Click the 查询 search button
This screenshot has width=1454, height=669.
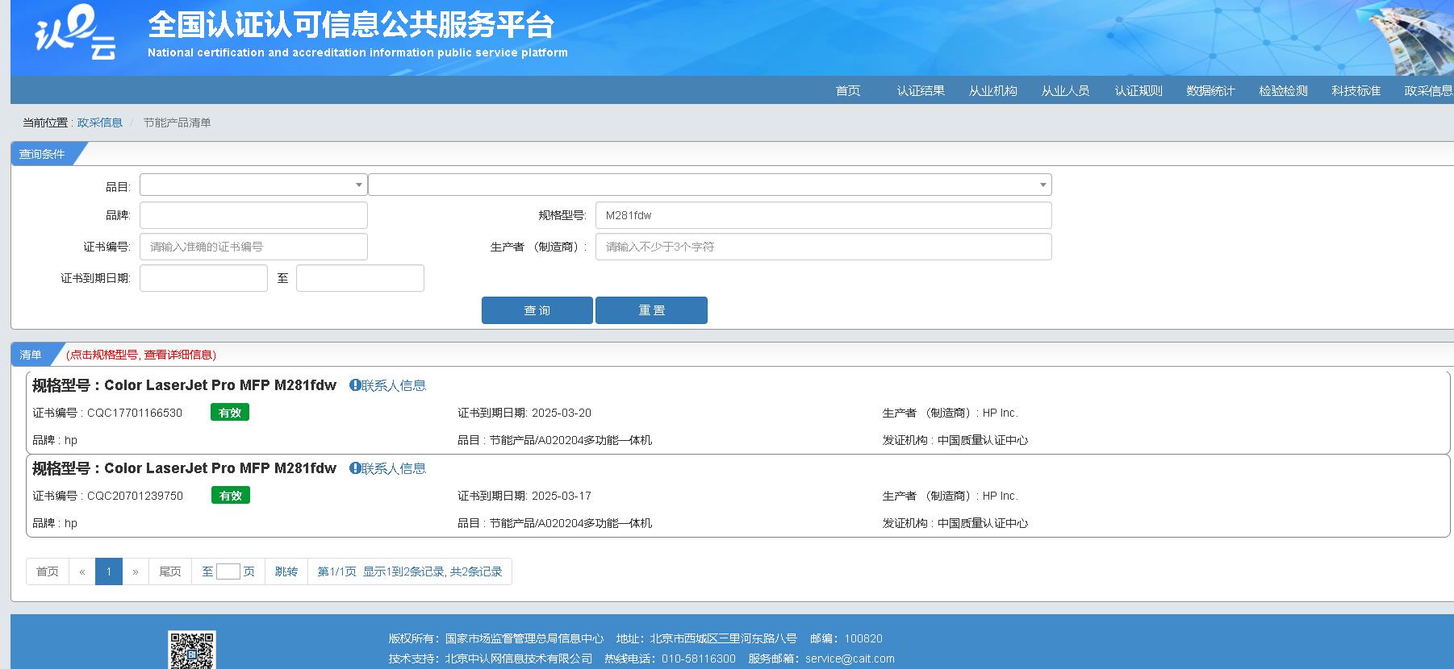[537, 310]
